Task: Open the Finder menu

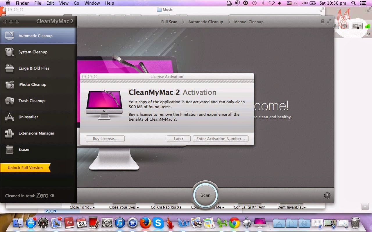Action: click(22, 3)
